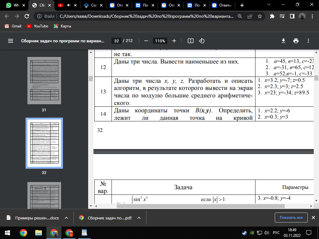Open PDF viewer more actions menu
Image resolution: width=319 pixels, height=239 pixels.
[308, 41]
